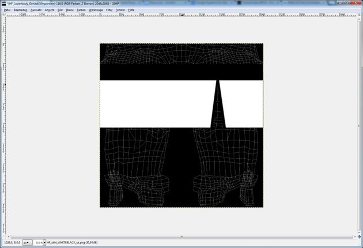Open the Werkzeuge menu
The height and width of the screenshot is (248, 363).
pos(96,10)
